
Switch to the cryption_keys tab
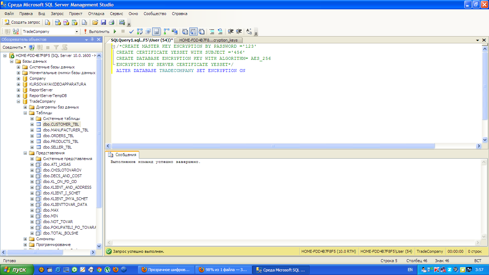click(x=208, y=40)
